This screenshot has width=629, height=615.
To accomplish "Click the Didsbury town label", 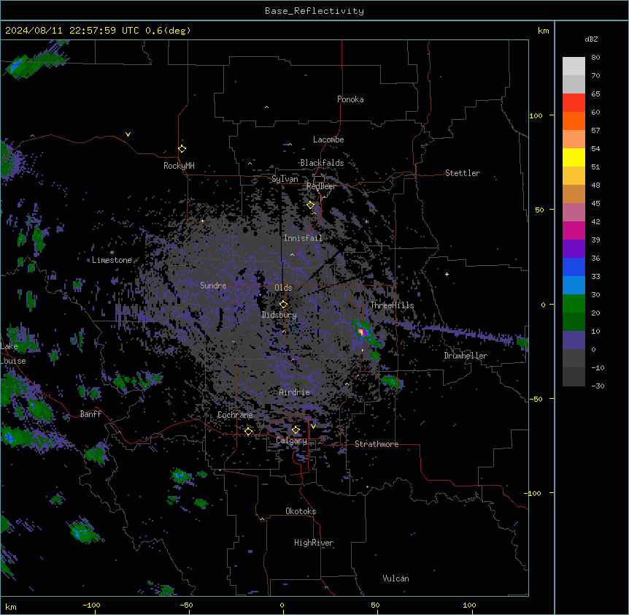I will pyautogui.click(x=279, y=315).
